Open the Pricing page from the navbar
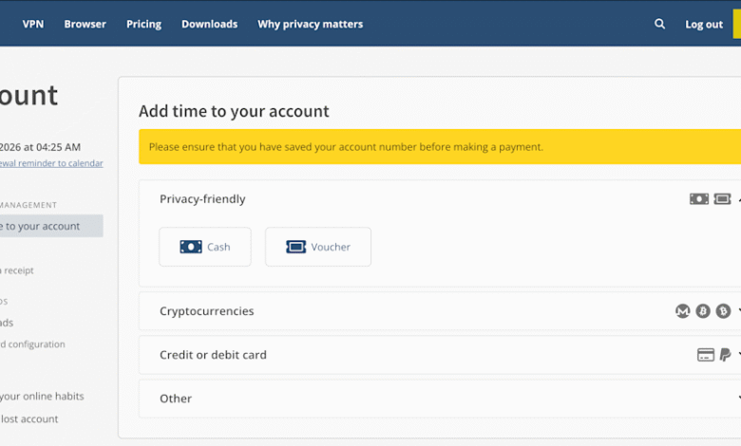 tap(143, 24)
